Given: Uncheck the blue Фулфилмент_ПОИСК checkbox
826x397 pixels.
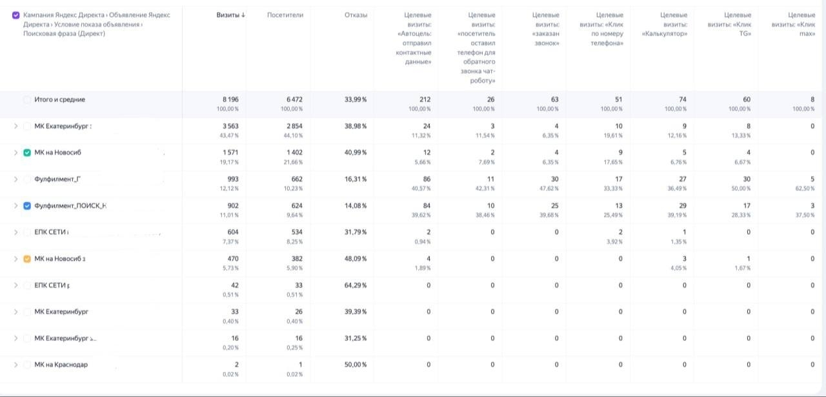Looking at the screenshot, I should pyautogui.click(x=26, y=206).
